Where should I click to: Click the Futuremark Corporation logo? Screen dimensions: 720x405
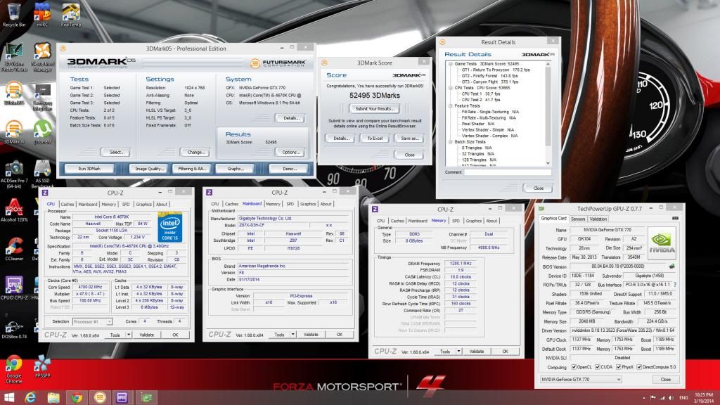(278, 63)
